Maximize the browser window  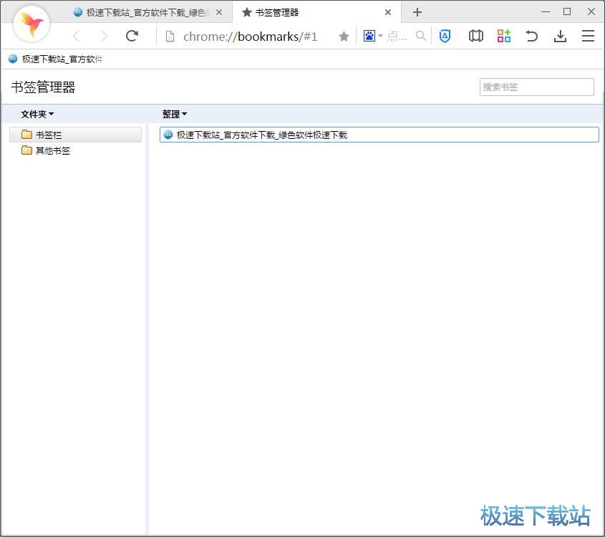[567, 11]
